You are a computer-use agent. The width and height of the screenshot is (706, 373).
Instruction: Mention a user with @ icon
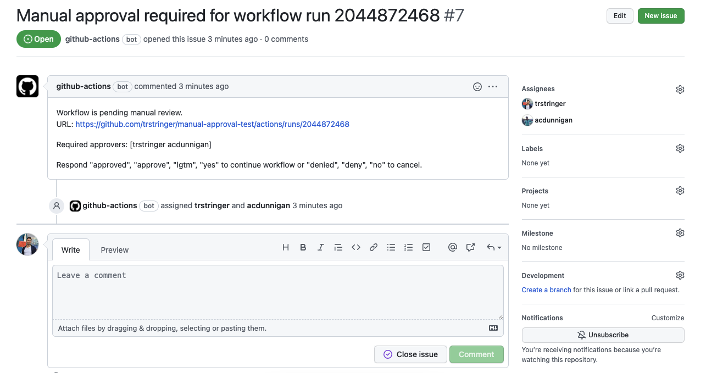click(453, 248)
